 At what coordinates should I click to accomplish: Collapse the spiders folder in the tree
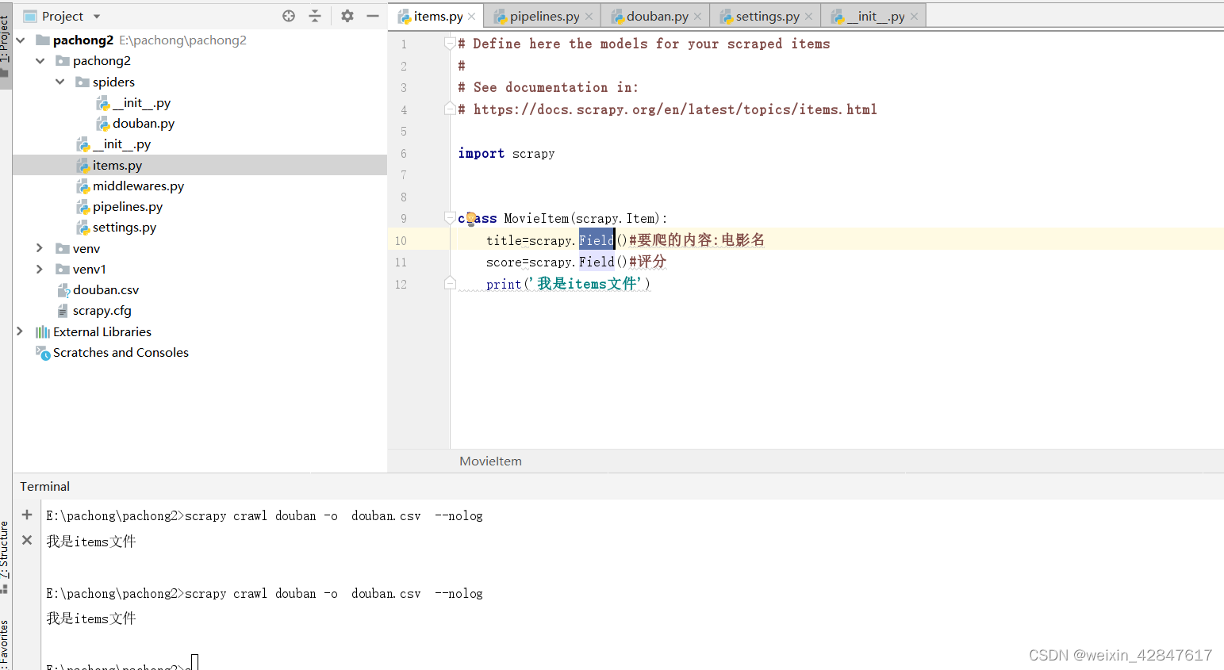tap(59, 81)
